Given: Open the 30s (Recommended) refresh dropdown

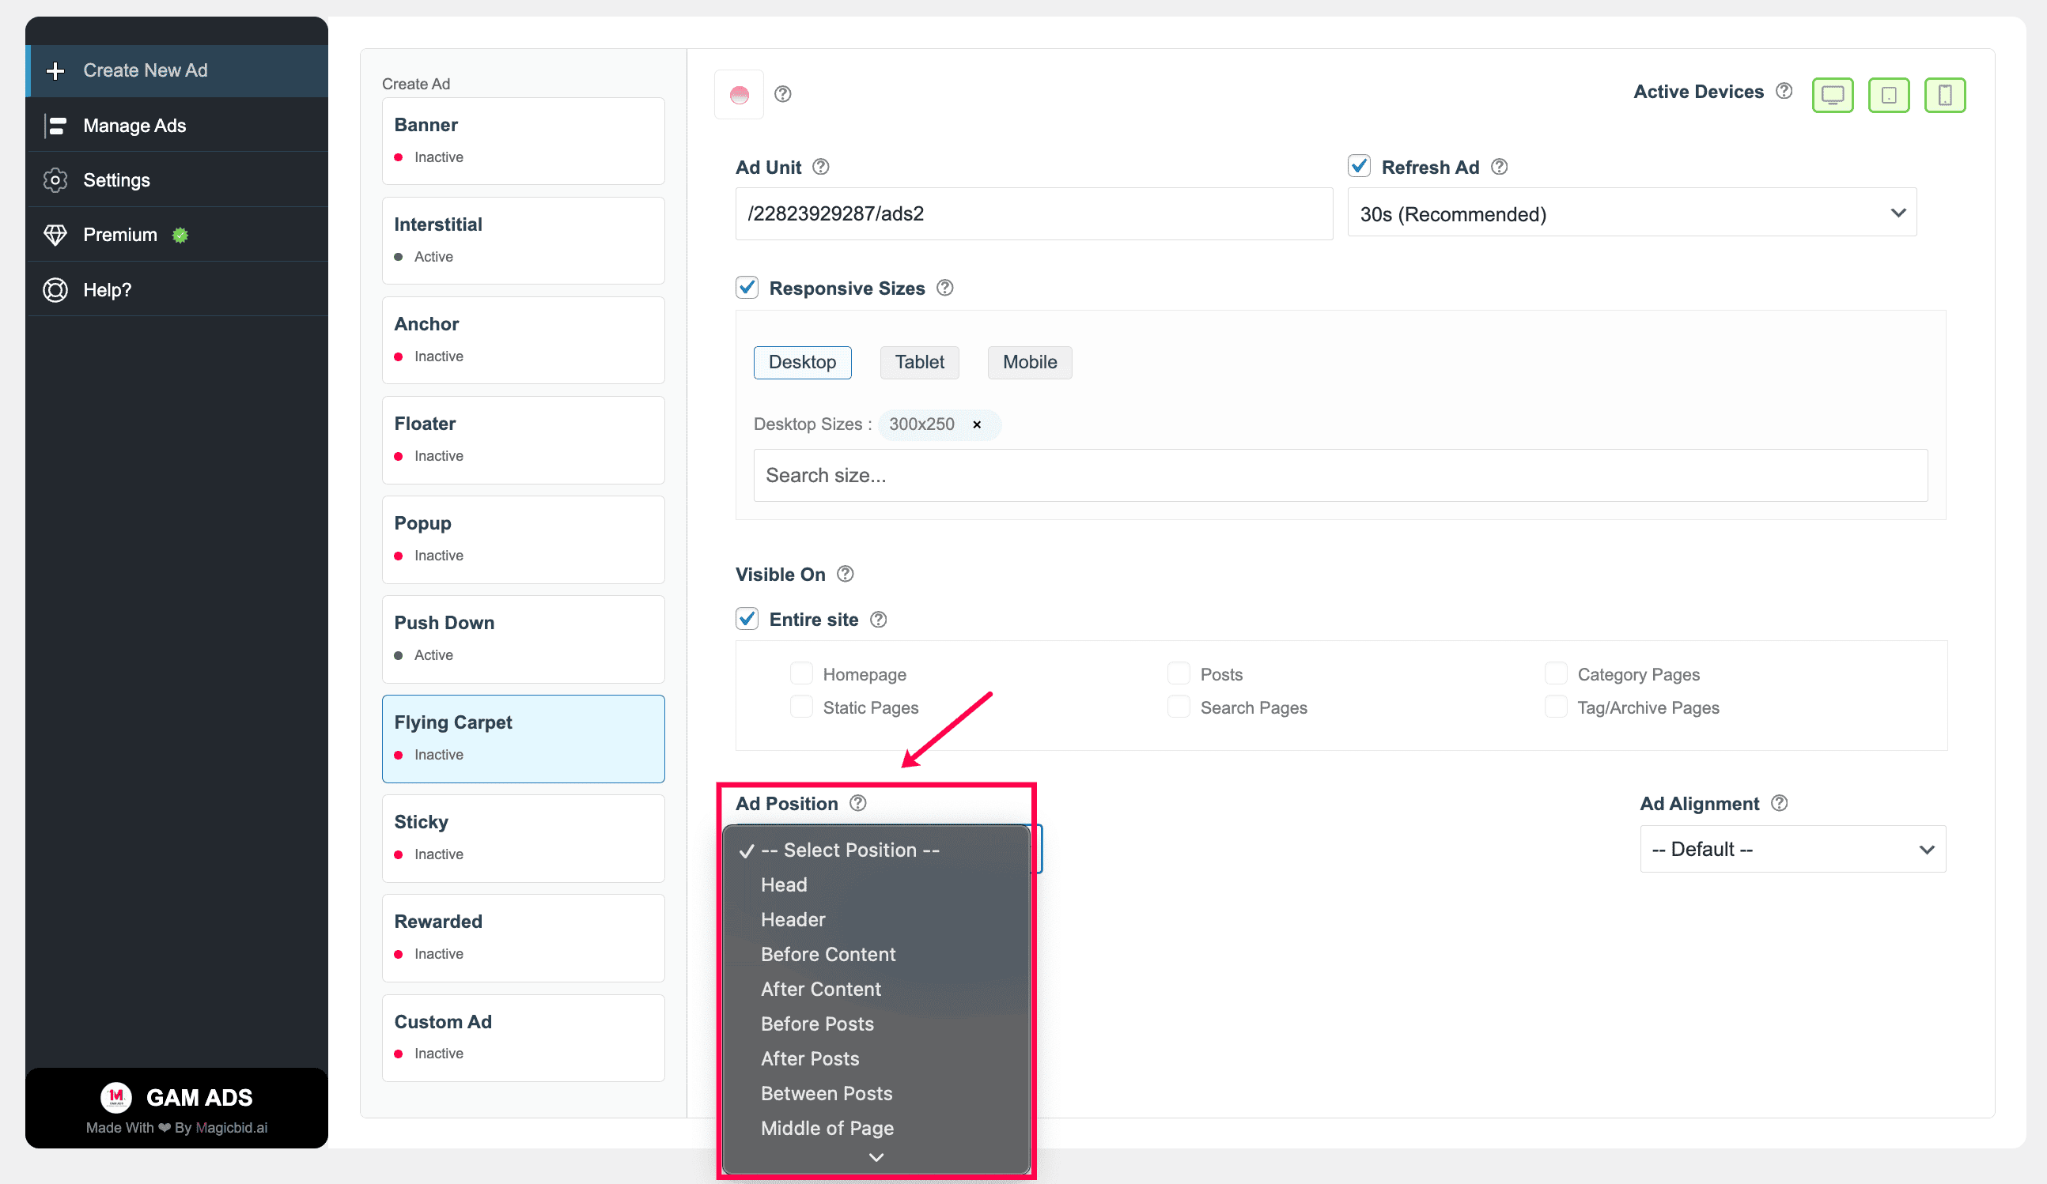Looking at the screenshot, I should click(1631, 213).
